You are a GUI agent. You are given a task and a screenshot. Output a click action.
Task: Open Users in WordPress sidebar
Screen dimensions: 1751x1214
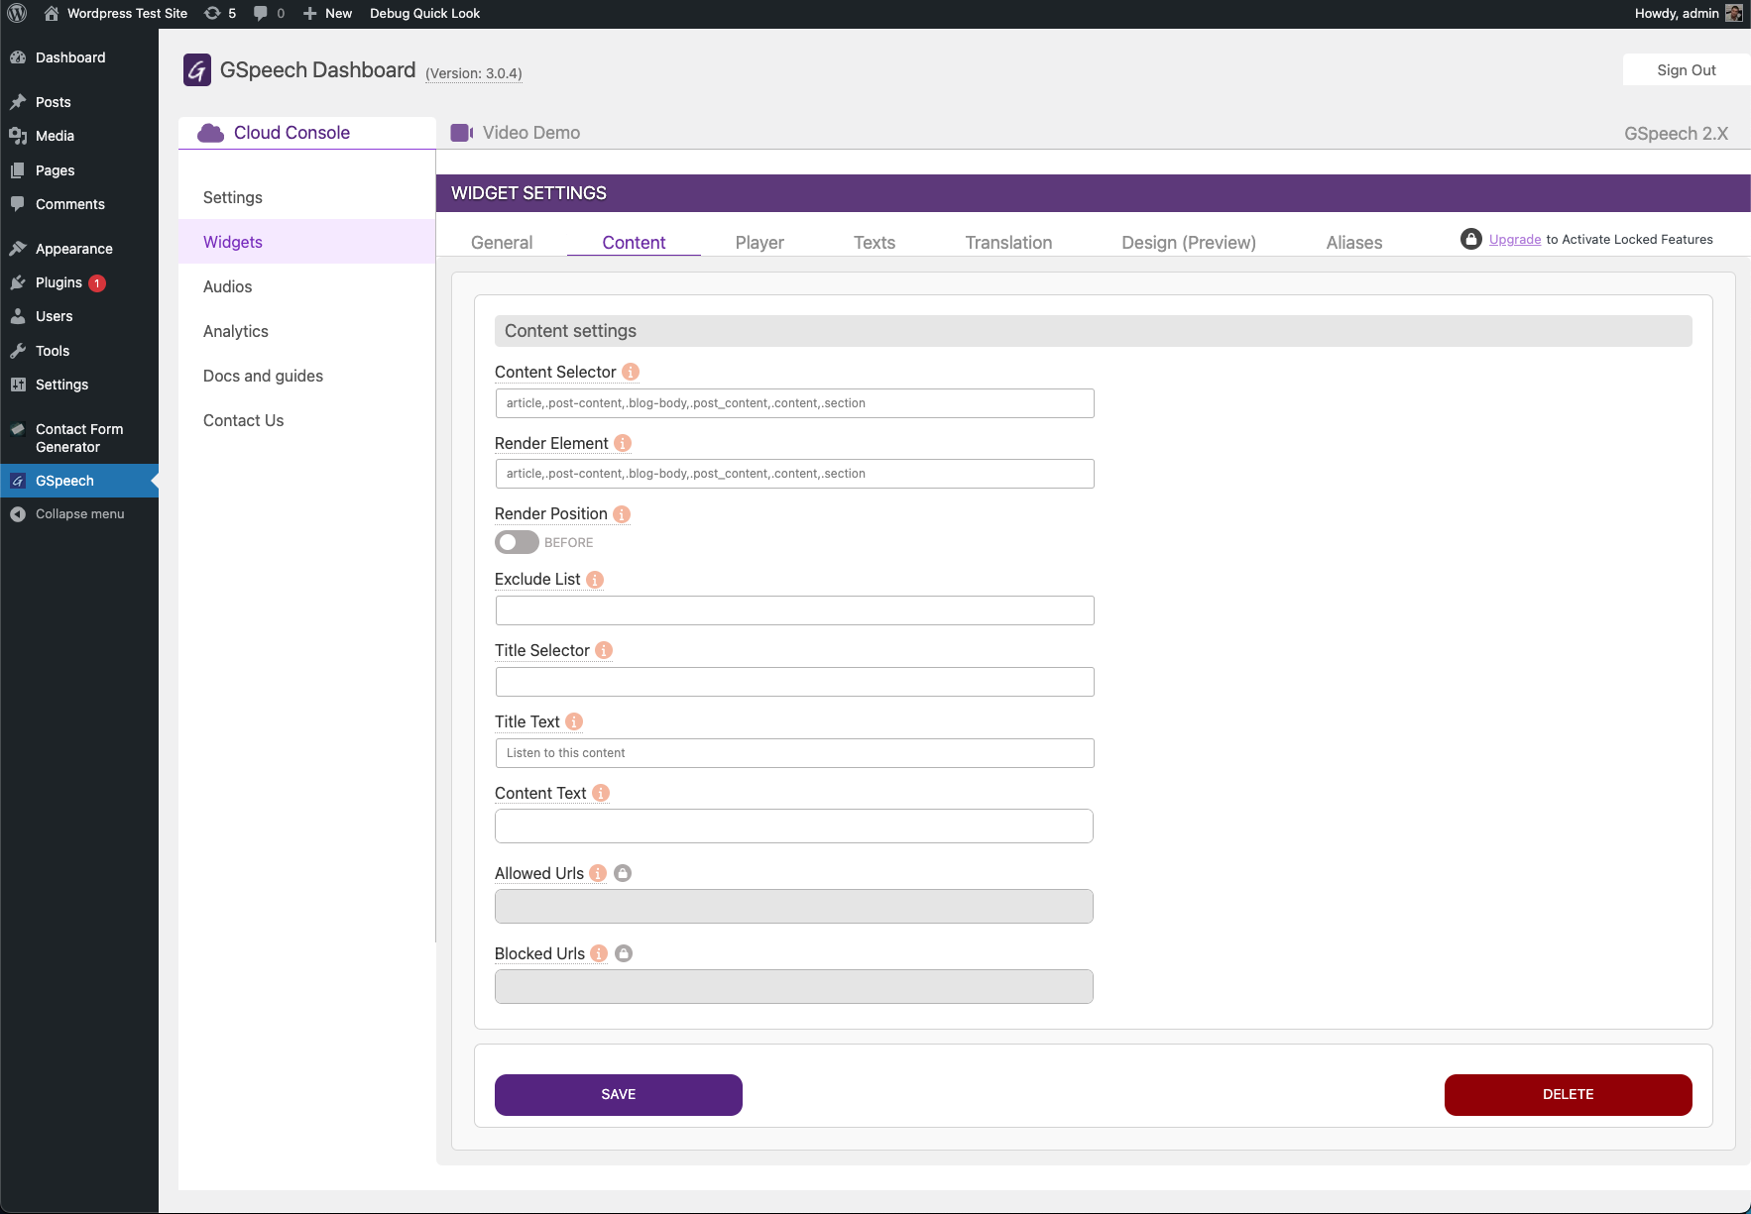[x=79, y=316]
